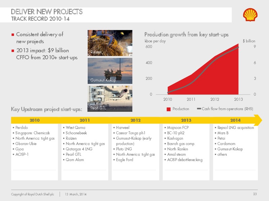Click the 'DELIVER NEW PROJECTS' title
Screen dimensions: 269x201
tap(47, 12)
